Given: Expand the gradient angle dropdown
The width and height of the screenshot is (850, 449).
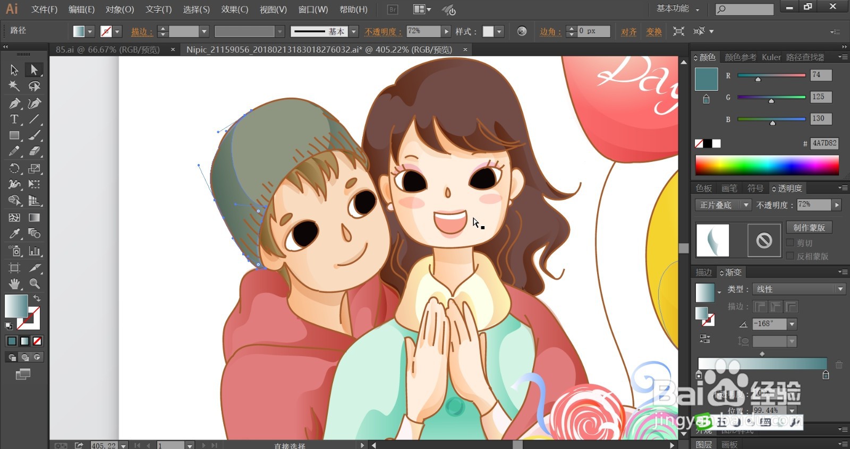Looking at the screenshot, I should (x=792, y=324).
